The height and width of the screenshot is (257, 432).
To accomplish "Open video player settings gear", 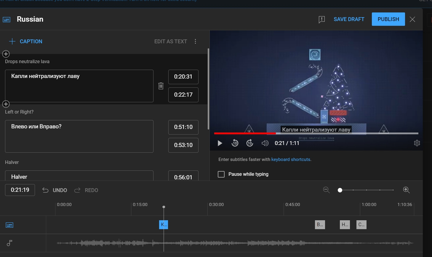I will [417, 143].
